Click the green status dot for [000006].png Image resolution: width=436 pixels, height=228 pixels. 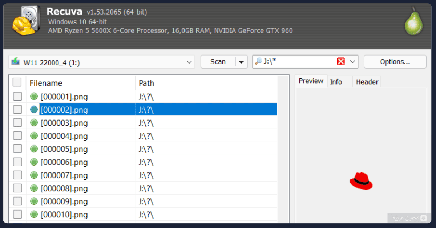pos(34,162)
